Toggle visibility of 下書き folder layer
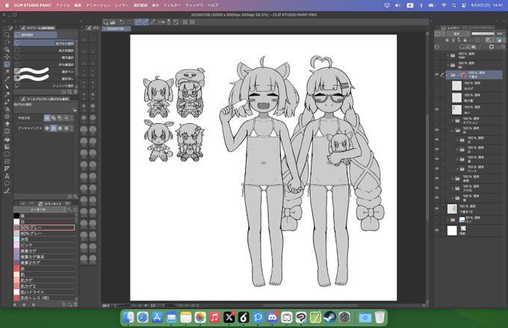Viewport: 508px width, 328px height. [x=437, y=75]
